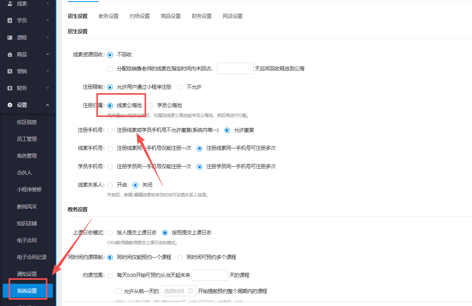Select 学员公海池 for 注册归属
Image resolution: width=472 pixels, height=306 pixels.
(x=150, y=105)
